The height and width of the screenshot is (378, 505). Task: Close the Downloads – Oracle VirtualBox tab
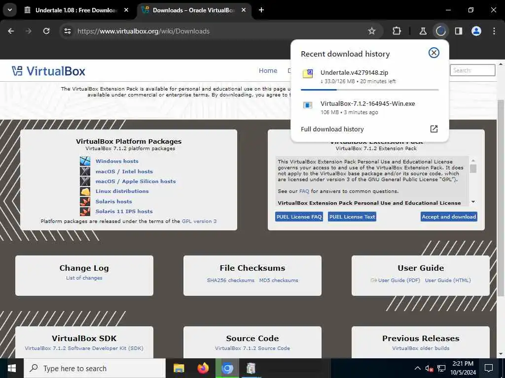point(244,10)
